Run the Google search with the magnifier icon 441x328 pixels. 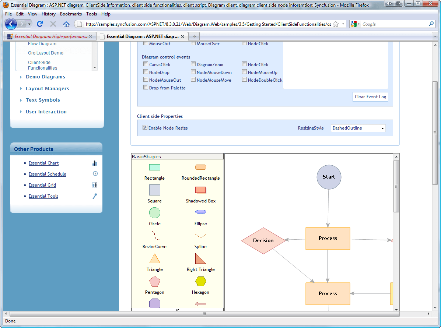point(431,24)
